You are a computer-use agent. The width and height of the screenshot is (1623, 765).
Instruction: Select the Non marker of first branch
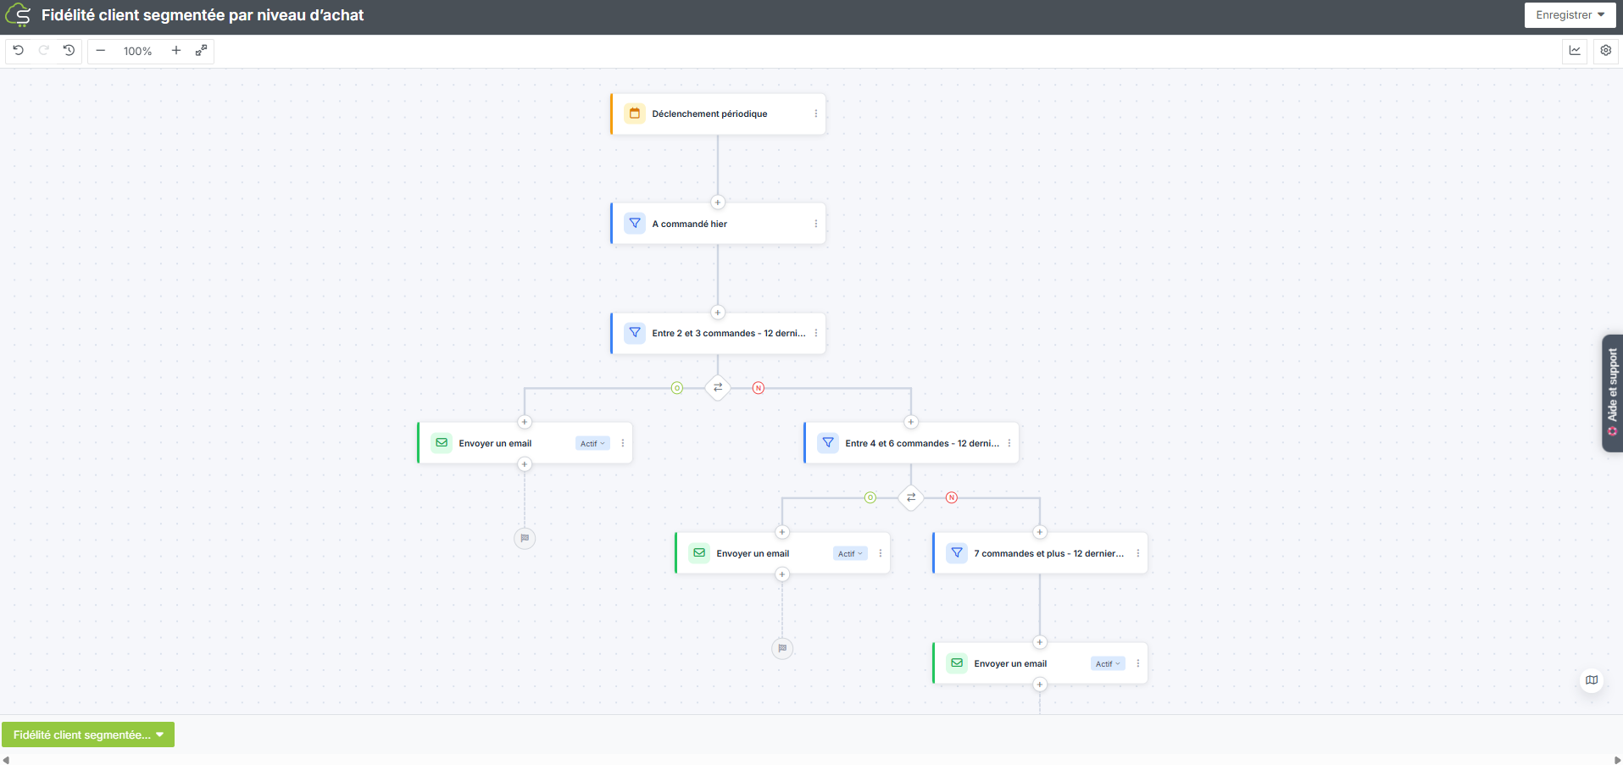tap(759, 388)
